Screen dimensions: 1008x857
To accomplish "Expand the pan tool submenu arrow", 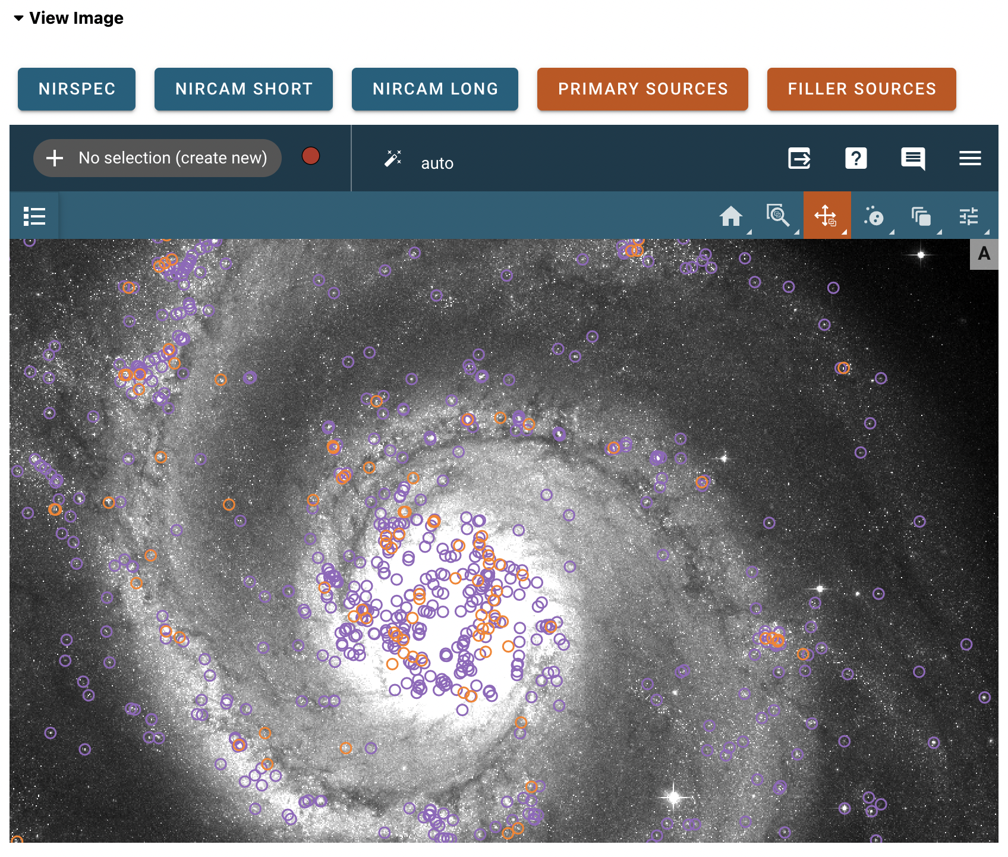I will 845,232.
